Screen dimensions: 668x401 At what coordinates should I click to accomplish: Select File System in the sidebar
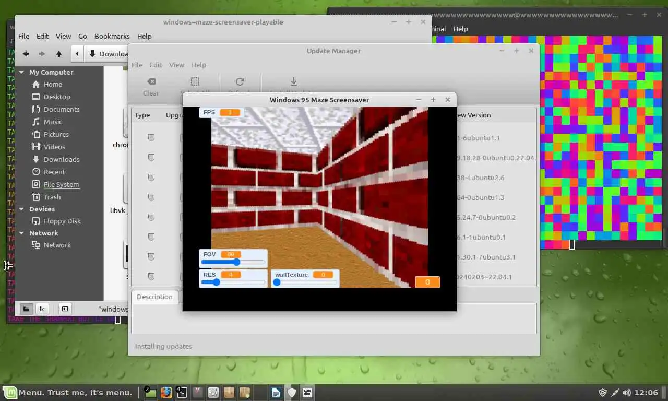61,184
